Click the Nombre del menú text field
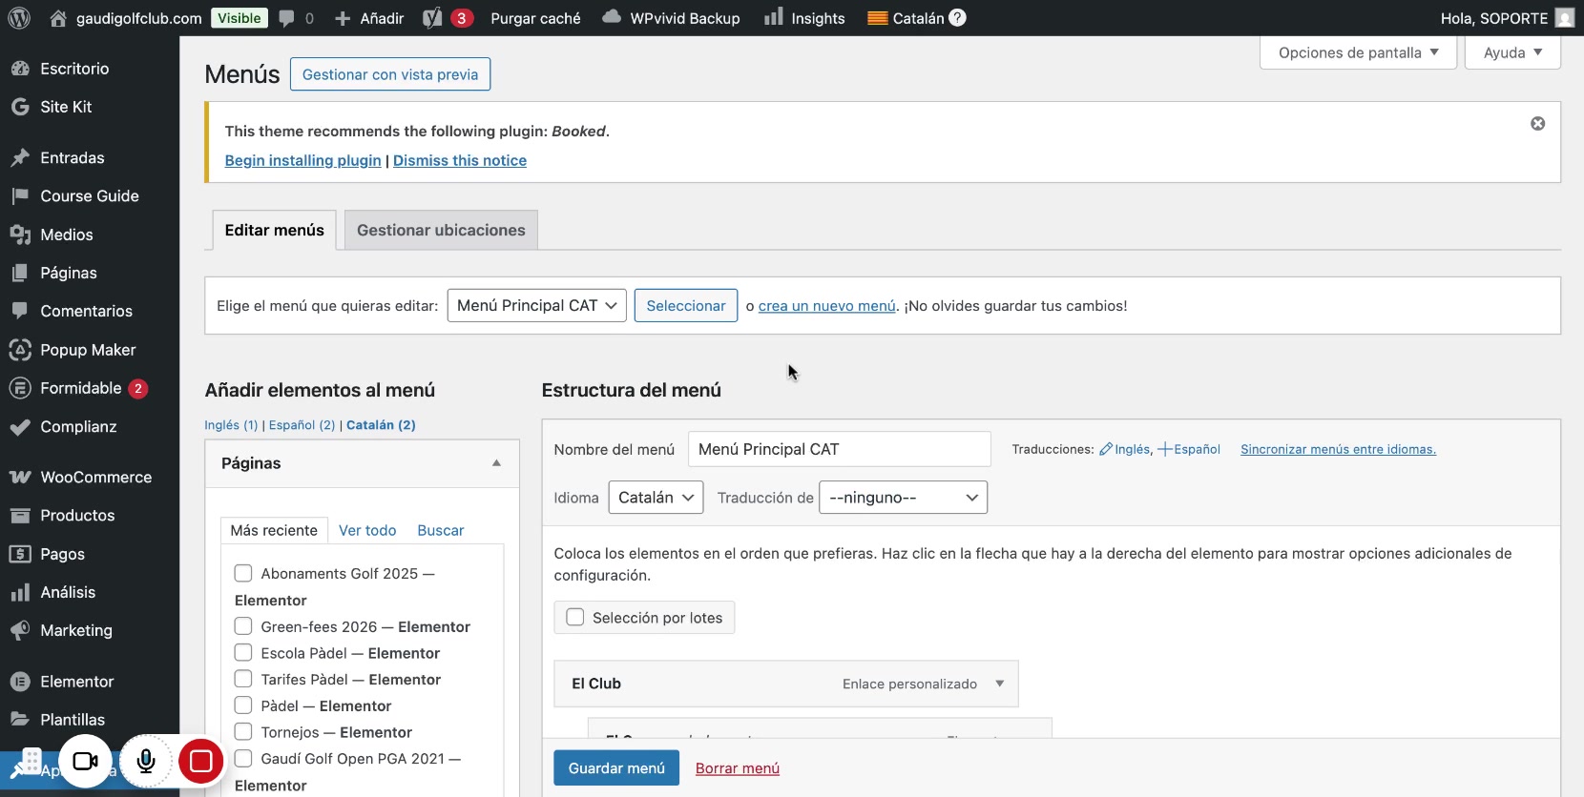Image resolution: width=1584 pixels, height=797 pixels. click(x=839, y=449)
